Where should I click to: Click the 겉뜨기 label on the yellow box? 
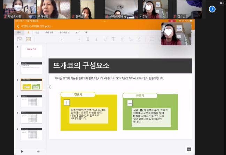(x=77, y=94)
